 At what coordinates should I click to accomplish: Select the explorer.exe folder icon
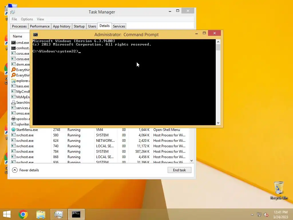coord(13,81)
